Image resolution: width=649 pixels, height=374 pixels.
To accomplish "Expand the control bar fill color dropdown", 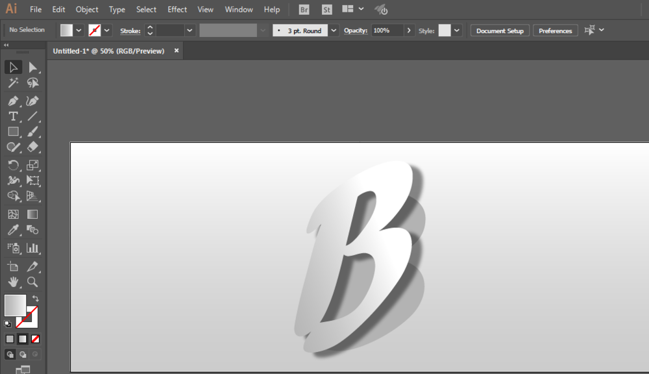I will point(79,31).
